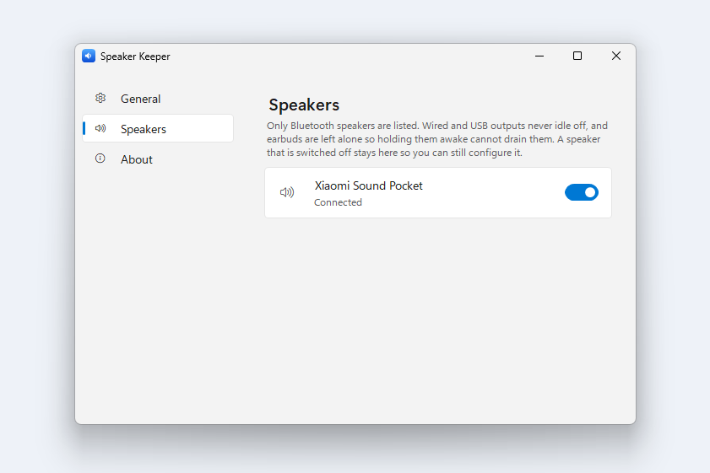Image resolution: width=710 pixels, height=473 pixels.
Task: Minimize the Speaker Keeper window
Action: click(x=539, y=56)
